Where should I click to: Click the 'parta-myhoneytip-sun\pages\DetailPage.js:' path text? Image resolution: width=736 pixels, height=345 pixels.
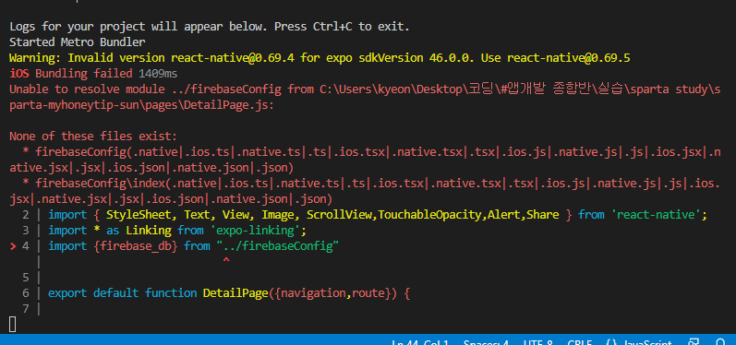click(142, 105)
